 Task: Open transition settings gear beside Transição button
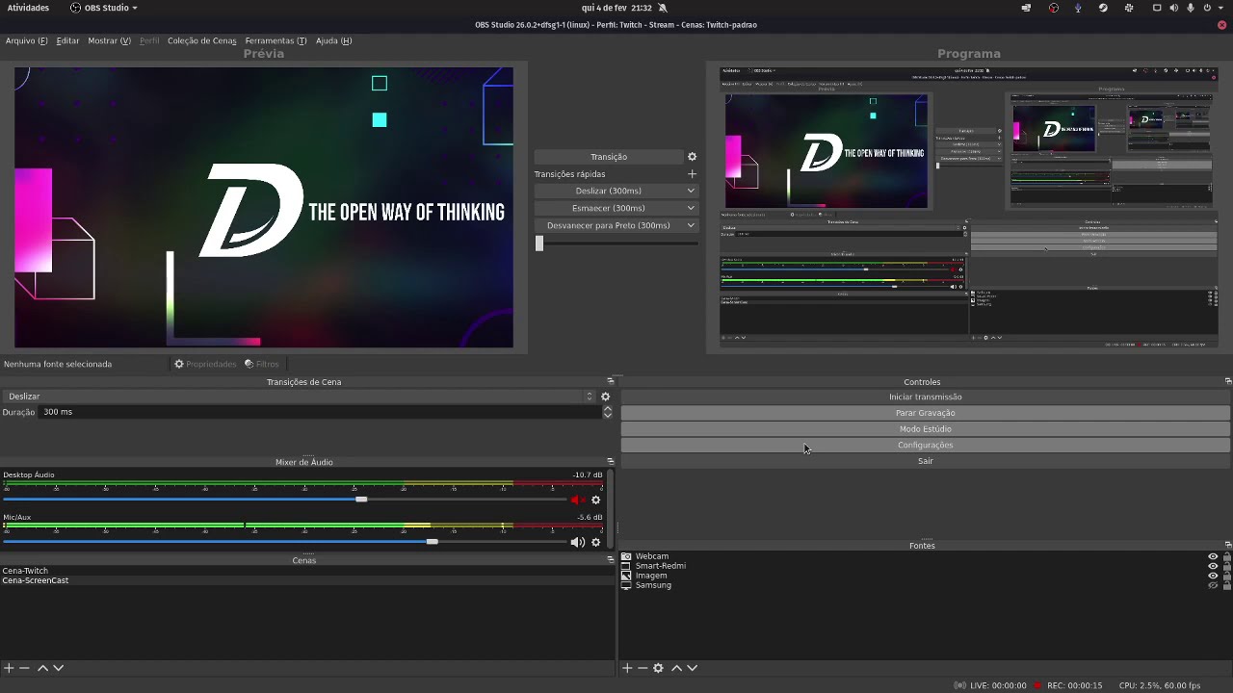pyautogui.click(x=692, y=157)
